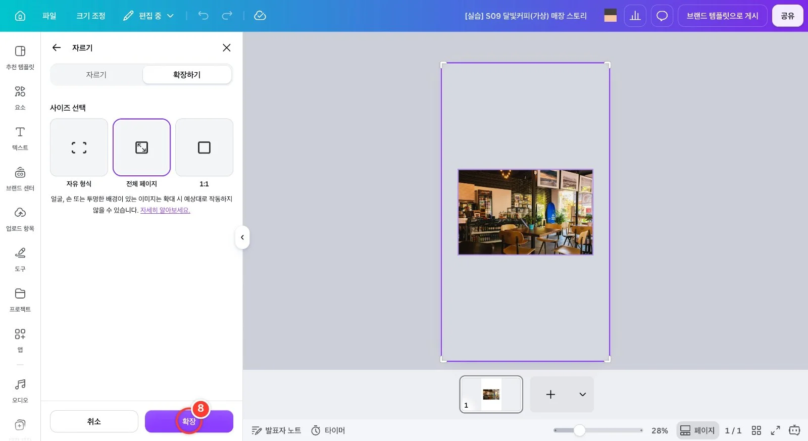Screen dimensions: 808x441
Task: Open the 브랜드 센터 panel
Action: (x=20, y=179)
